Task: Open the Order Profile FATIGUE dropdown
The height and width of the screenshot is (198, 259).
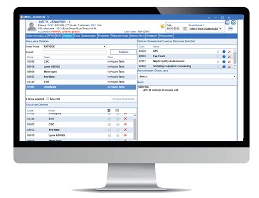Action: click(x=75, y=46)
